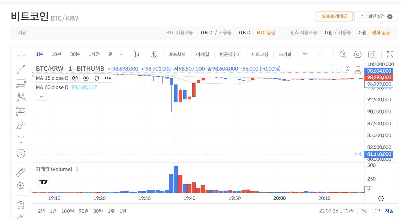Toggle 자동 auto scale
401x222 pixels.
(389, 211)
